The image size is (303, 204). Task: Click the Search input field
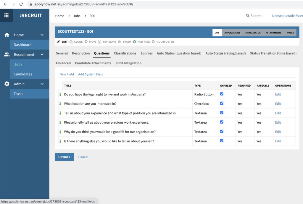tap(257, 16)
